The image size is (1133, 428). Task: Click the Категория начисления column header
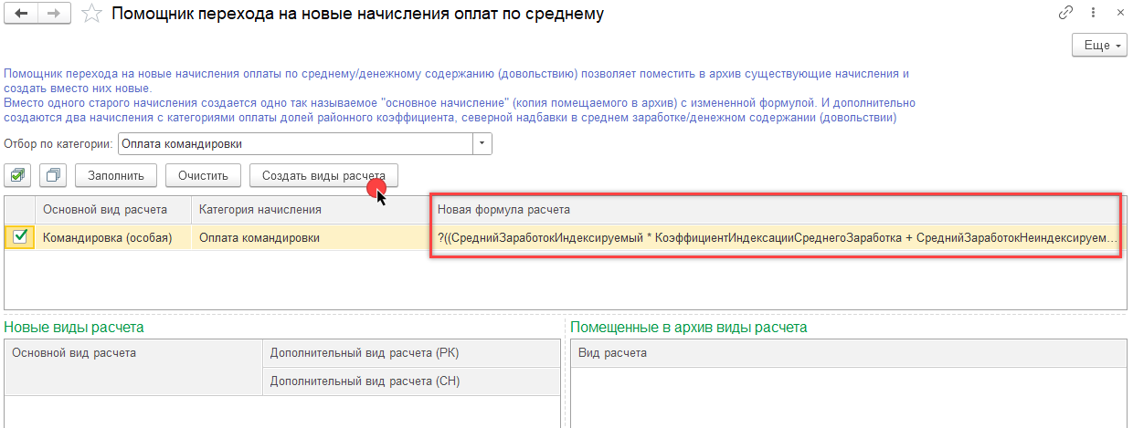[x=311, y=210]
